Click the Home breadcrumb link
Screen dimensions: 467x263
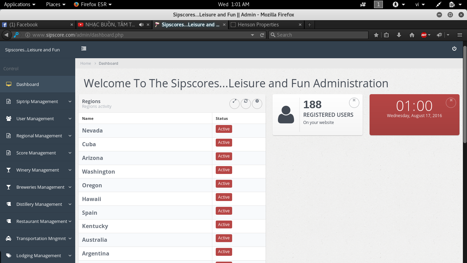pos(85,63)
